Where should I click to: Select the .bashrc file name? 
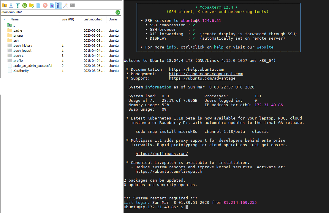tap(18, 56)
